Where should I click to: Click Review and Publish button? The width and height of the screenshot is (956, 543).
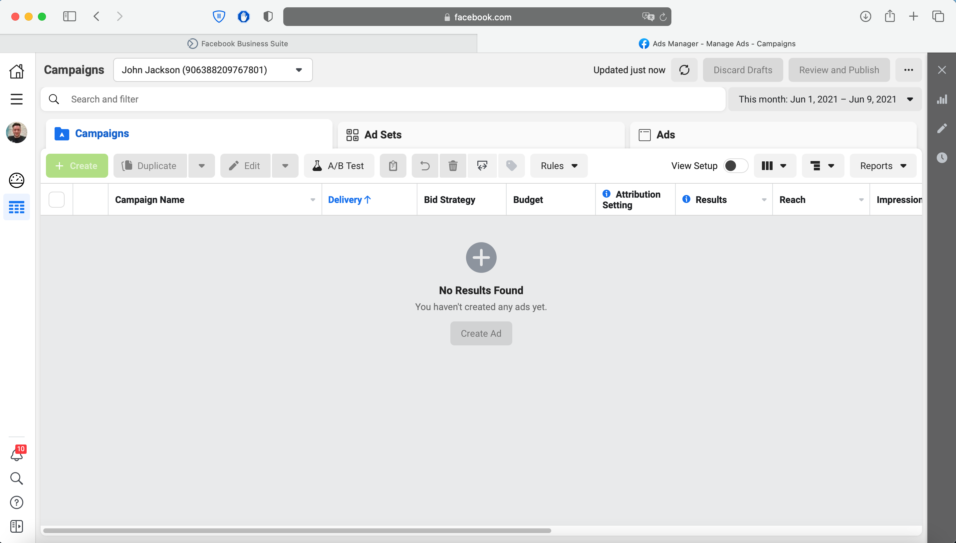click(x=839, y=70)
